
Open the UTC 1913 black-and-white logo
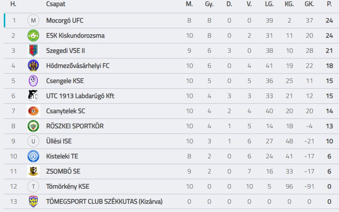[x=33, y=96]
